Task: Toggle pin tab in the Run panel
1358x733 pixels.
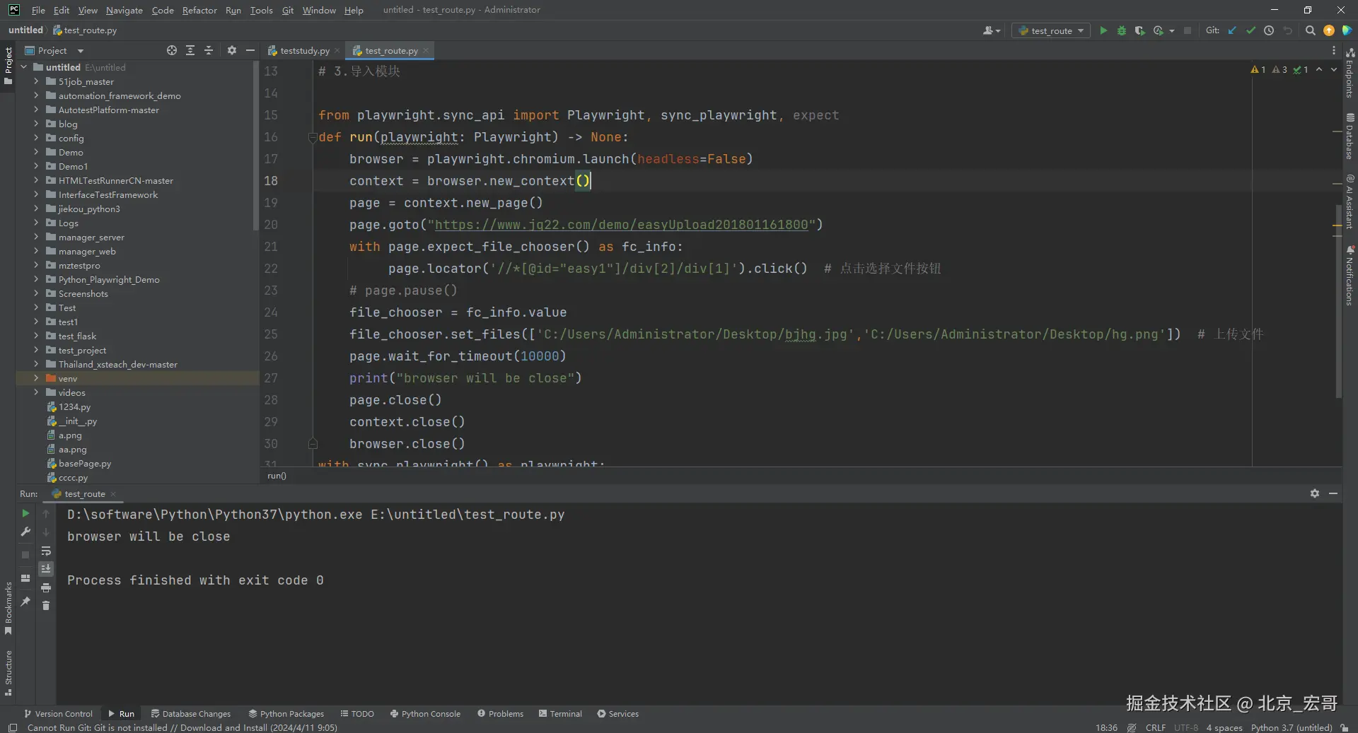Action: click(25, 602)
